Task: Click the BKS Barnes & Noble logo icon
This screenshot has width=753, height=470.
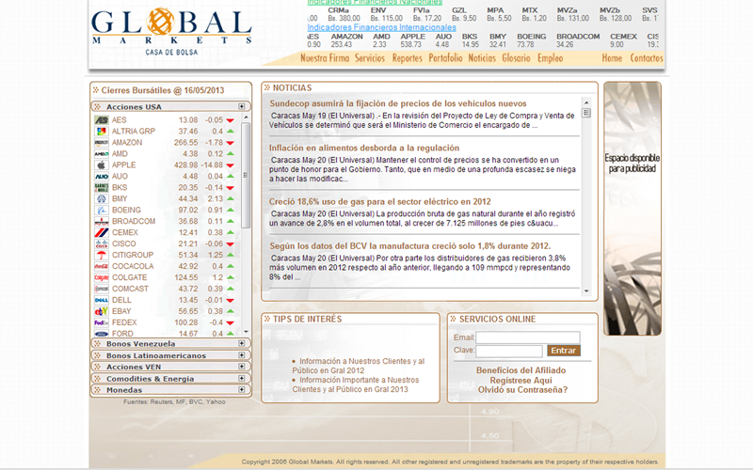Action: (x=102, y=187)
